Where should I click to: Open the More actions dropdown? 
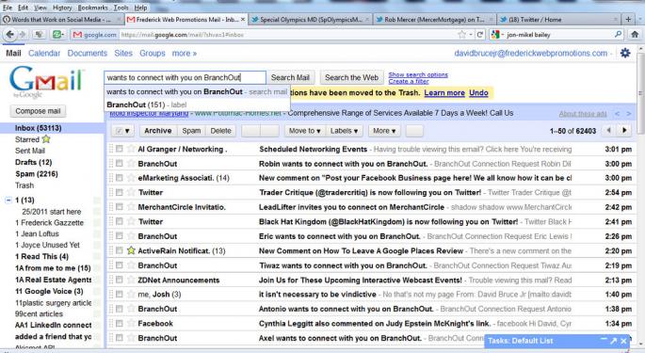(x=384, y=131)
